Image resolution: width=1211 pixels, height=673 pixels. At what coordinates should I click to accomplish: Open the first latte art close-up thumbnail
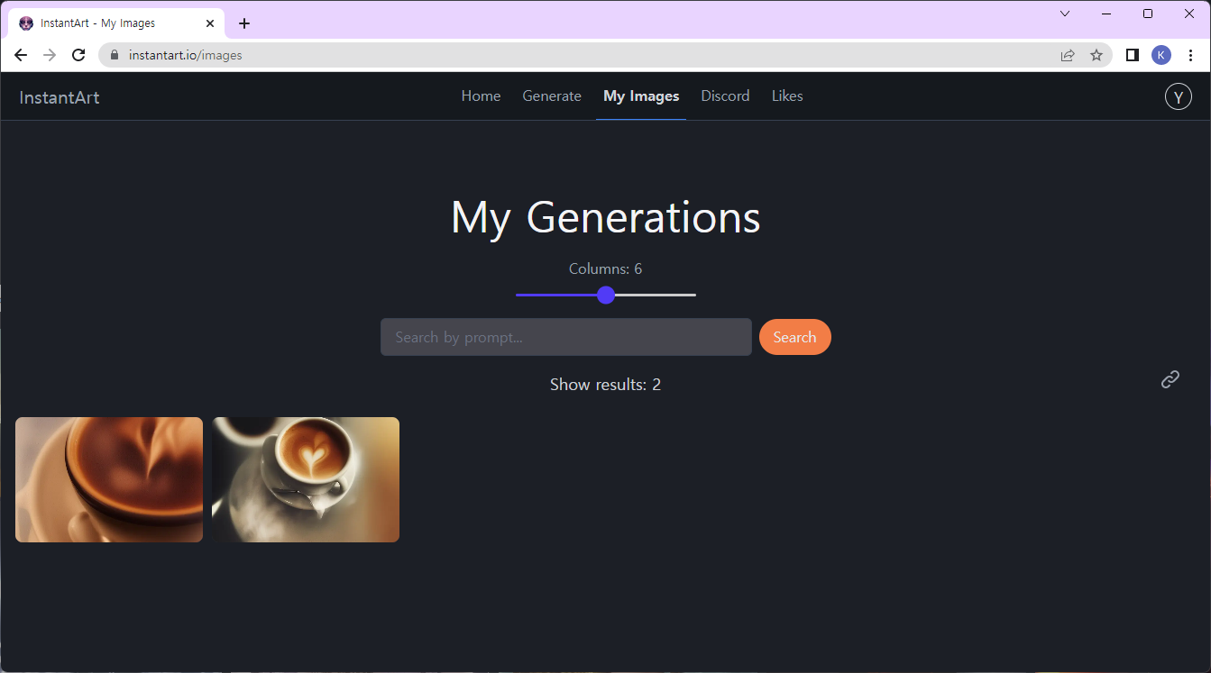point(109,479)
